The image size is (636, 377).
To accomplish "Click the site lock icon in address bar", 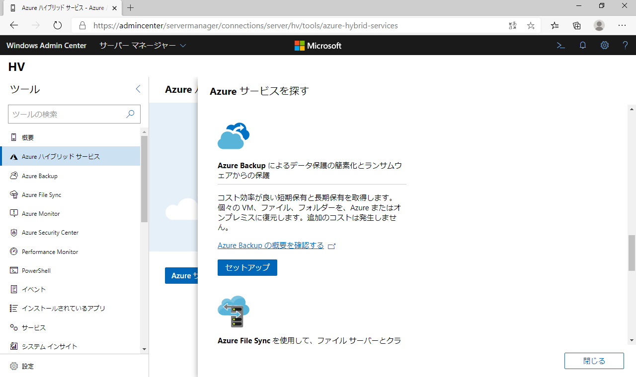I will click(82, 25).
